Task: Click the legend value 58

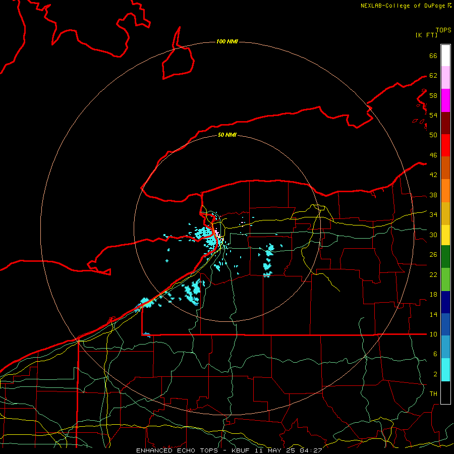Action: coord(433,95)
